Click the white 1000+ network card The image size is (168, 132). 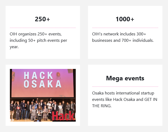point(125,32)
